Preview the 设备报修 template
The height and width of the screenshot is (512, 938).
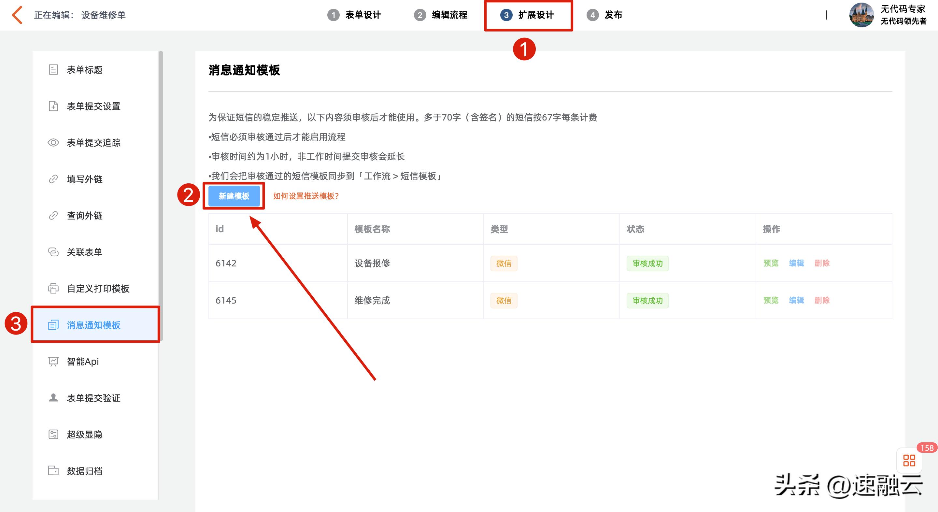pos(771,263)
